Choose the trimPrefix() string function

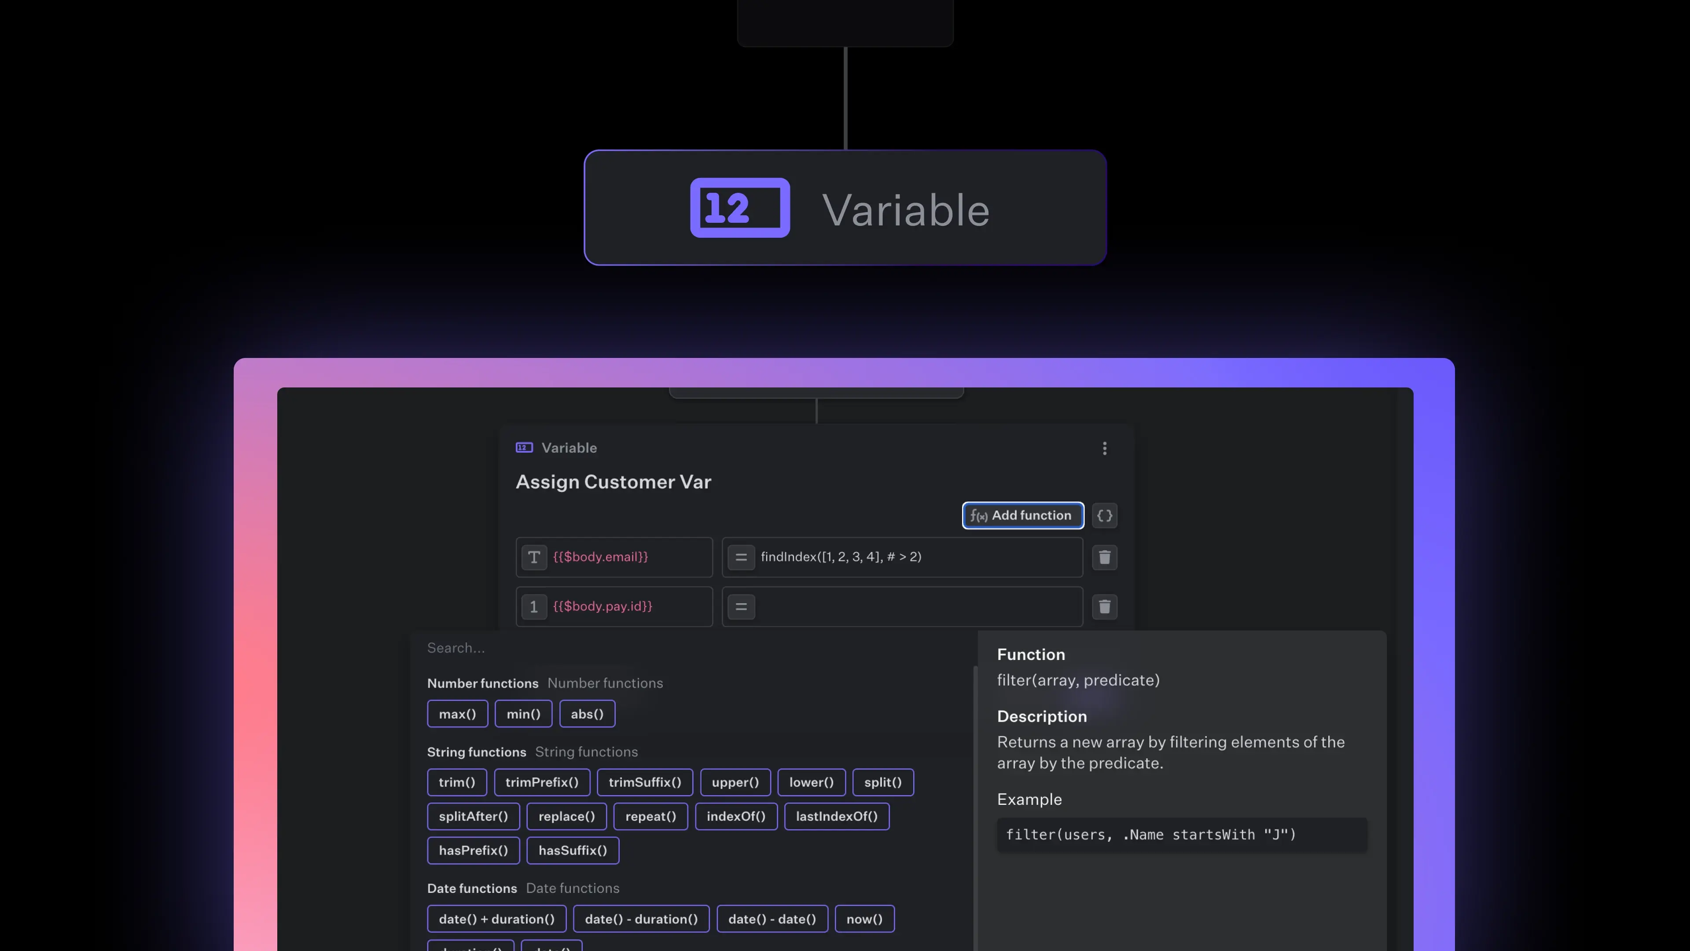[541, 782]
